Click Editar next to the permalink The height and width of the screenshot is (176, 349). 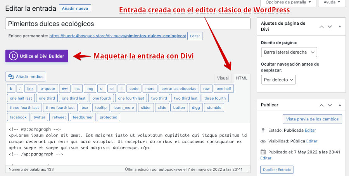(195, 36)
